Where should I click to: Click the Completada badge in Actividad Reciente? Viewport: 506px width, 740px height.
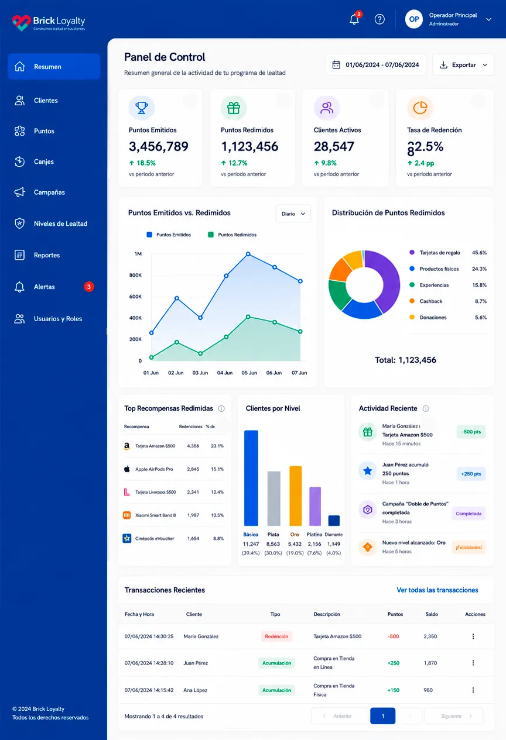469,514
